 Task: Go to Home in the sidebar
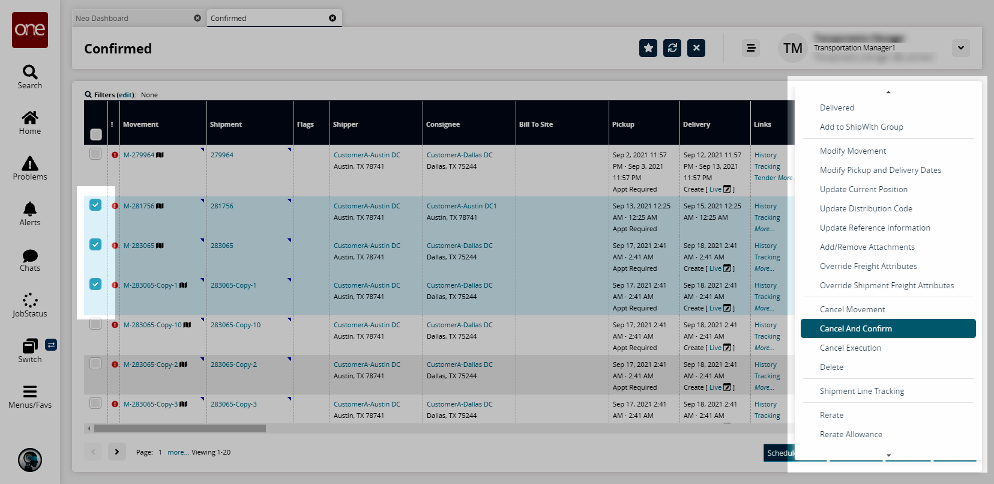[30, 118]
